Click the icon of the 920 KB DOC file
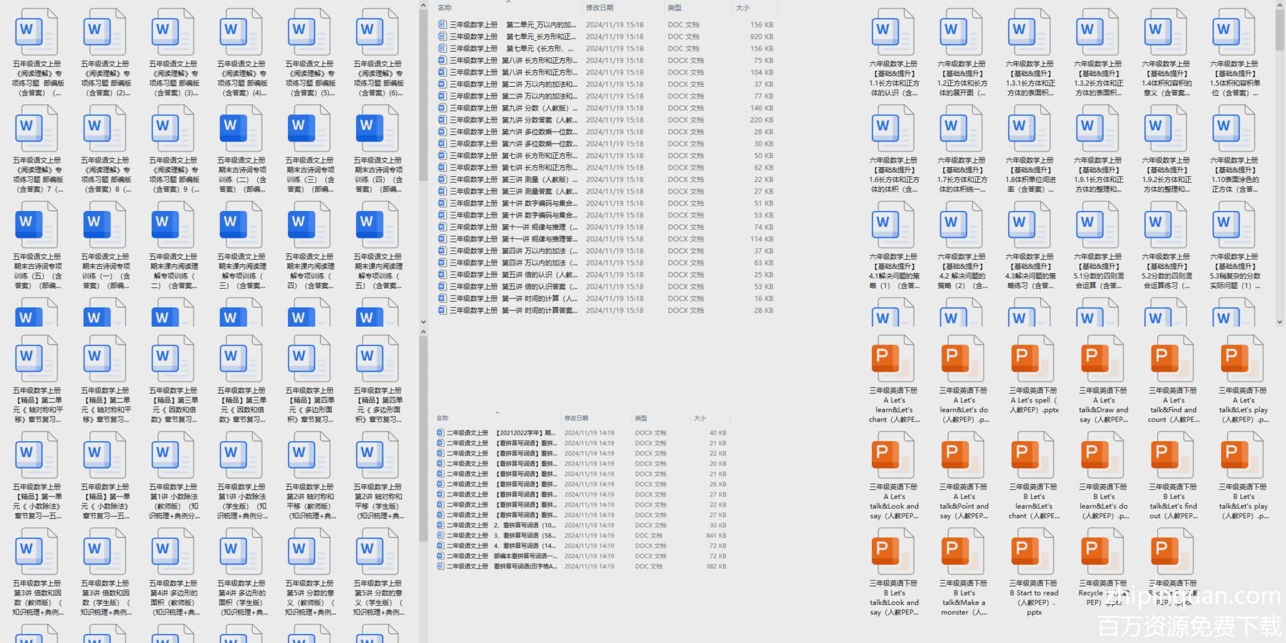 click(x=442, y=37)
